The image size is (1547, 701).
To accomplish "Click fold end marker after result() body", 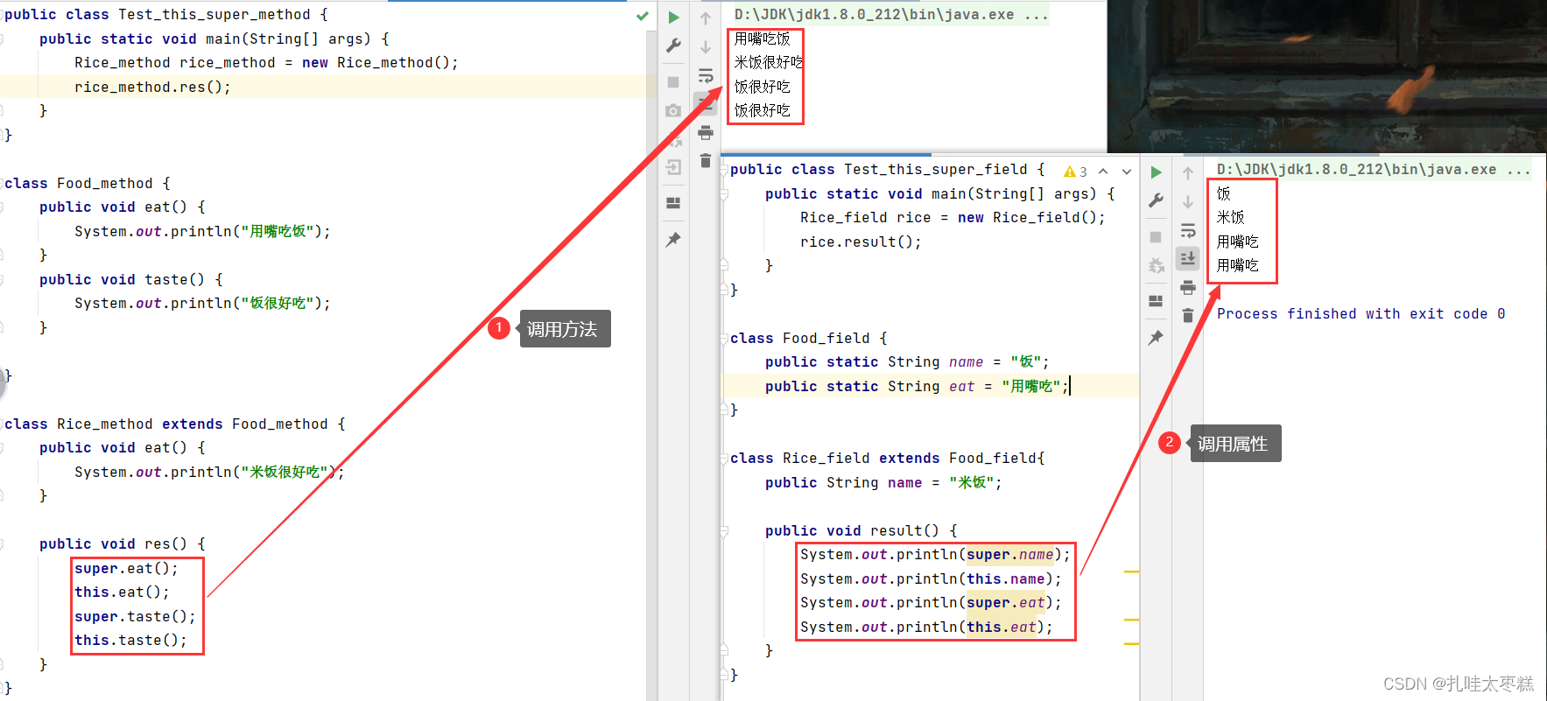I will (725, 650).
